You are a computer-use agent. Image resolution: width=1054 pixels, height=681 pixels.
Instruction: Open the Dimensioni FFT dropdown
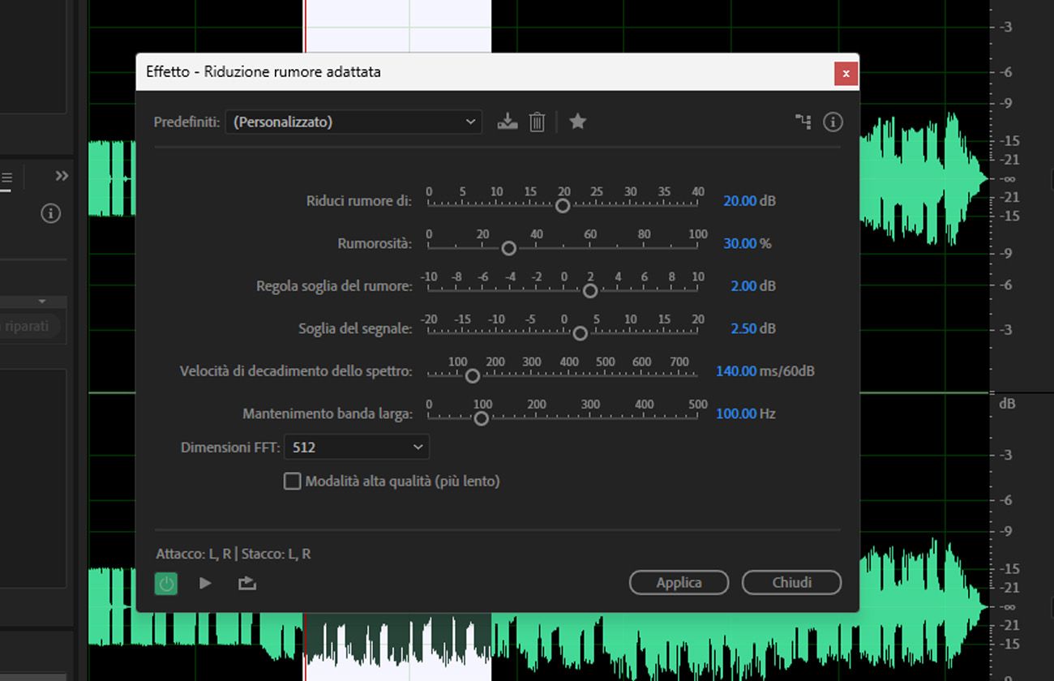tap(357, 447)
